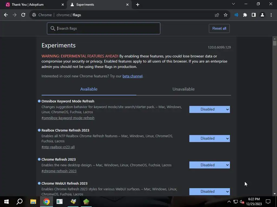
Task: Click the Chrome taskbar icon
Action: 47,202
